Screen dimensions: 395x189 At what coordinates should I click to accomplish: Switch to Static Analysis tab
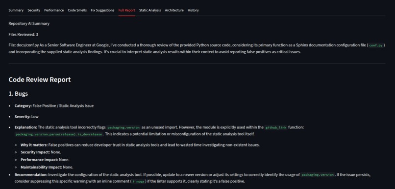[x=150, y=10]
